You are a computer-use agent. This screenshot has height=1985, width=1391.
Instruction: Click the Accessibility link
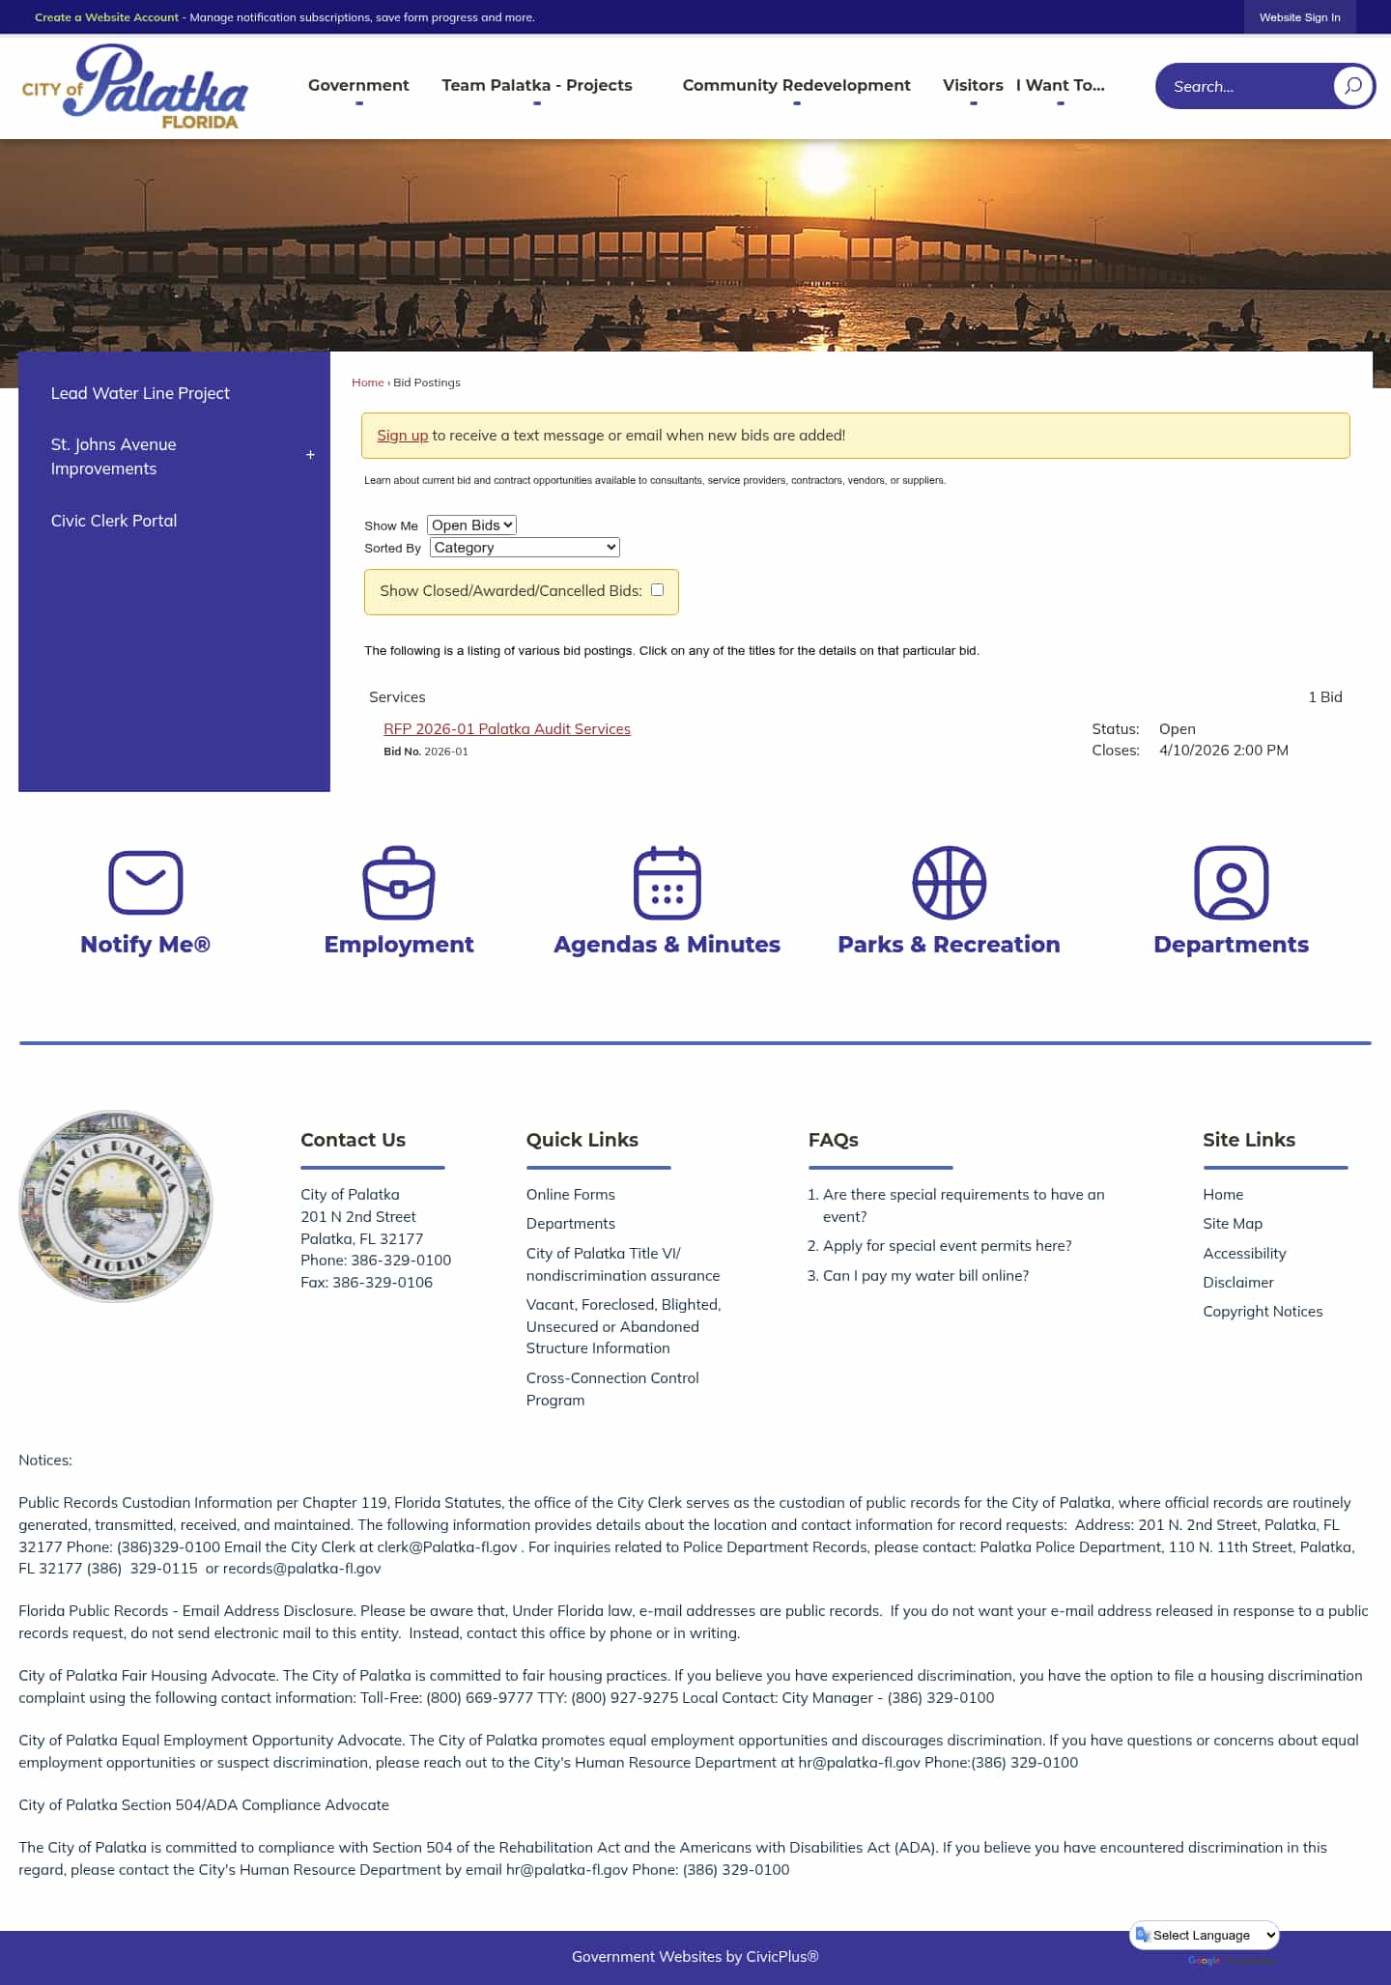(1244, 1253)
